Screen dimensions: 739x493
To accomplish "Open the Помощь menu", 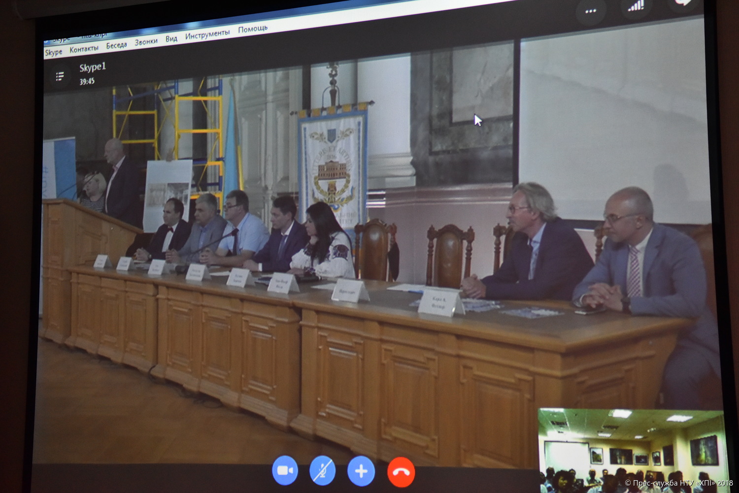I will tap(253, 29).
